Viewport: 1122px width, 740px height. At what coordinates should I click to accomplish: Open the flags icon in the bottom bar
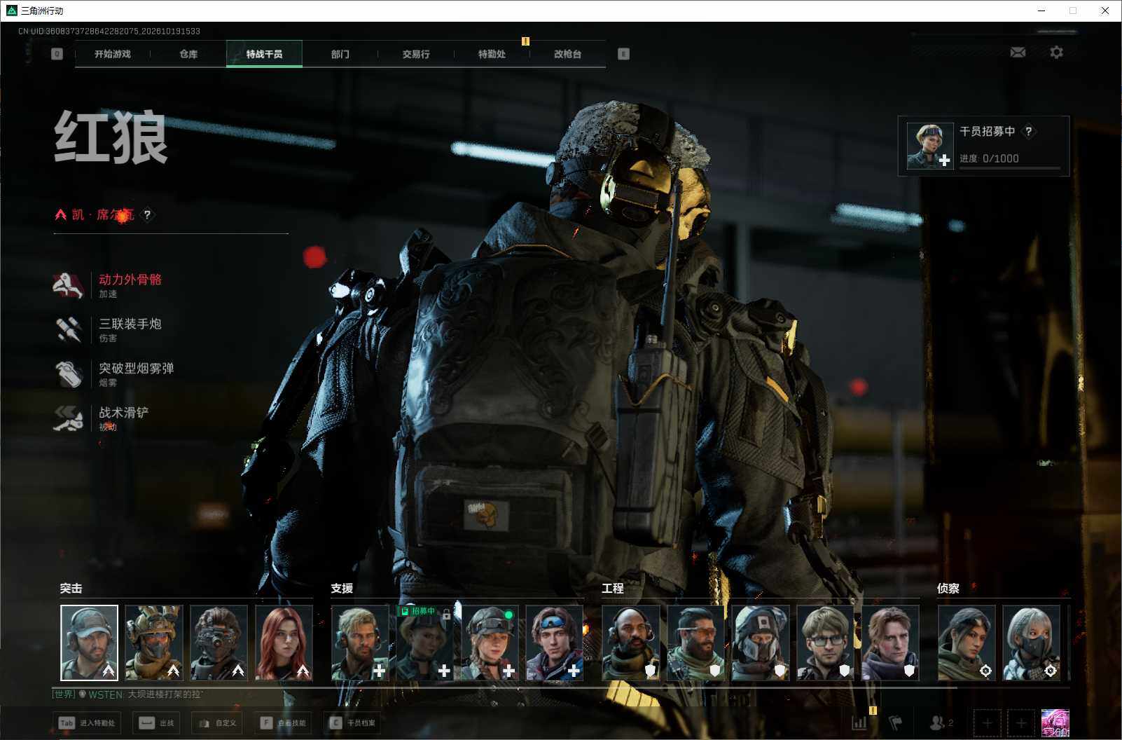click(x=895, y=722)
